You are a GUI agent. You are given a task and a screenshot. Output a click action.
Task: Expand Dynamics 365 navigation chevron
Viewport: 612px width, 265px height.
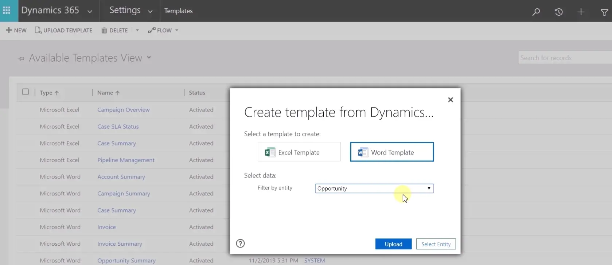90,12
